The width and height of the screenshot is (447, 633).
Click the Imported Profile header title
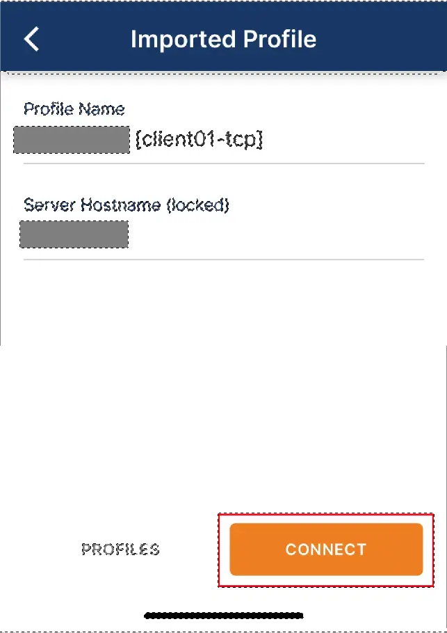pos(224,39)
